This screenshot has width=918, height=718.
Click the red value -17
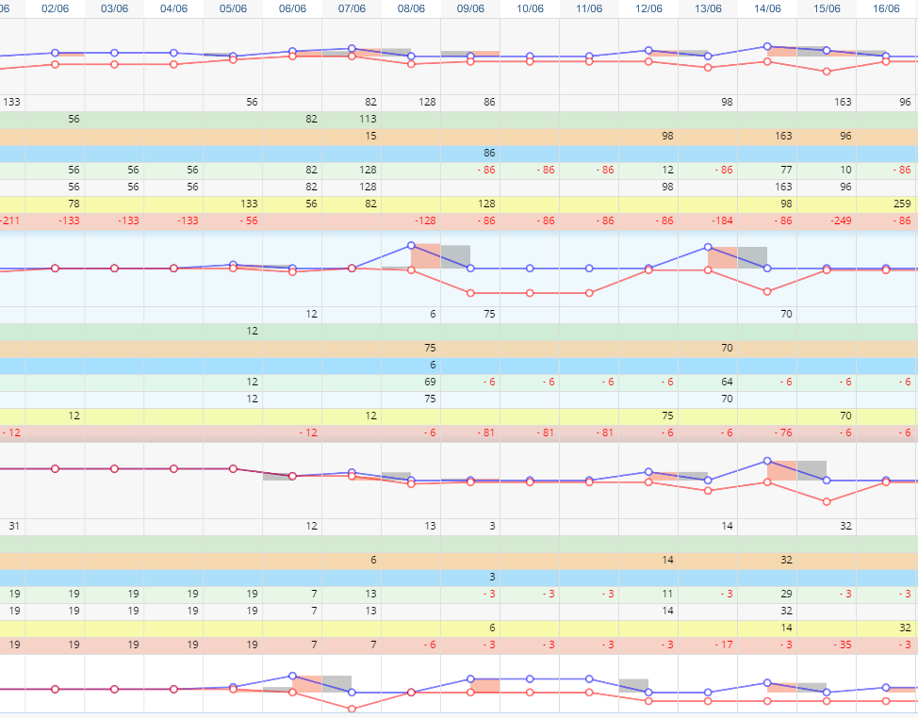723,645
